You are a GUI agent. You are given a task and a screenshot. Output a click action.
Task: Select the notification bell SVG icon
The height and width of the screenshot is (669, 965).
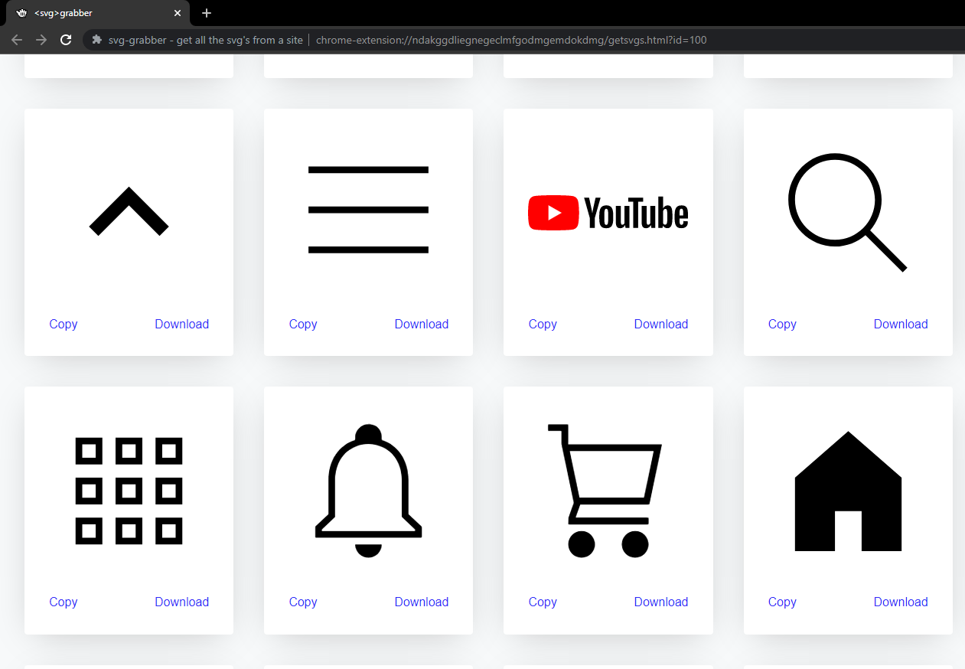point(368,490)
